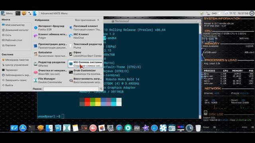The width and height of the screenshot is (255, 143).
Task: Click the power button in the top panel
Action: coord(252,13)
